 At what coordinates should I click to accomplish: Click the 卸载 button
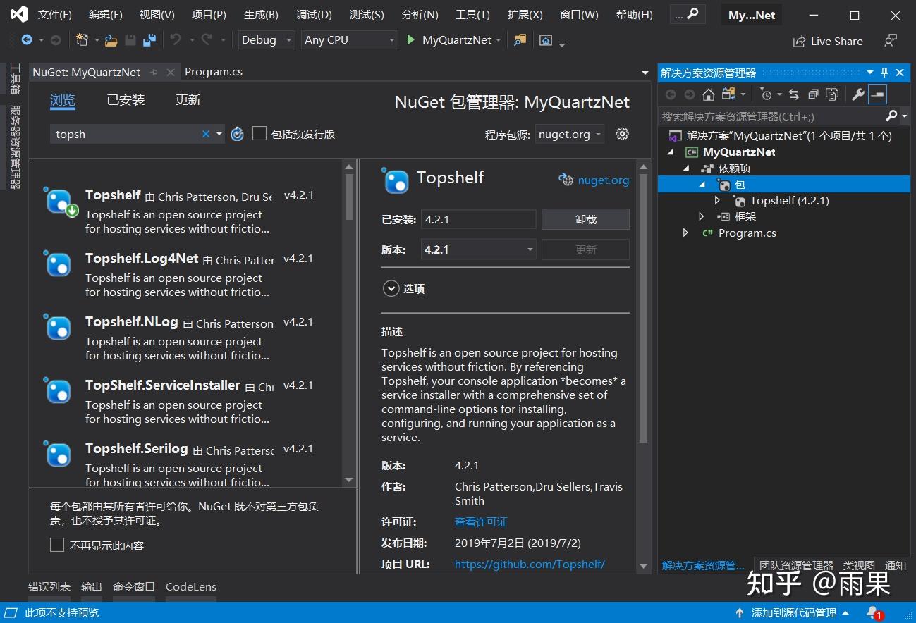(x=585, y=219)
